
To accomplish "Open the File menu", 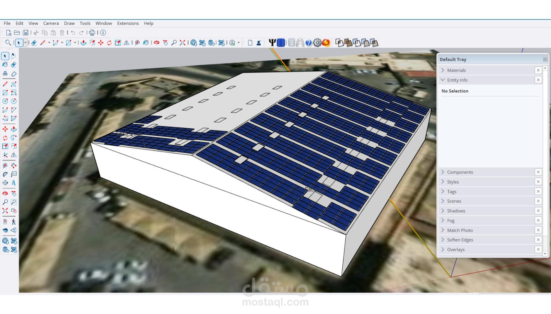I will (x=7, y=23).
